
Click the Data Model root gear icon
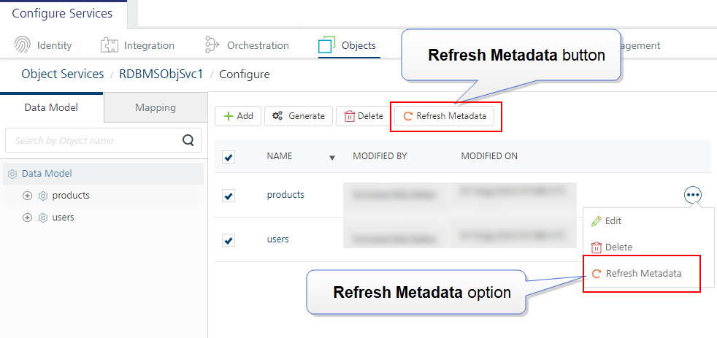[13, 174]
